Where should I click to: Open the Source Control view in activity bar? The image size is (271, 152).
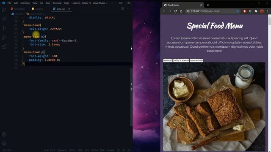tap(4, 28)
